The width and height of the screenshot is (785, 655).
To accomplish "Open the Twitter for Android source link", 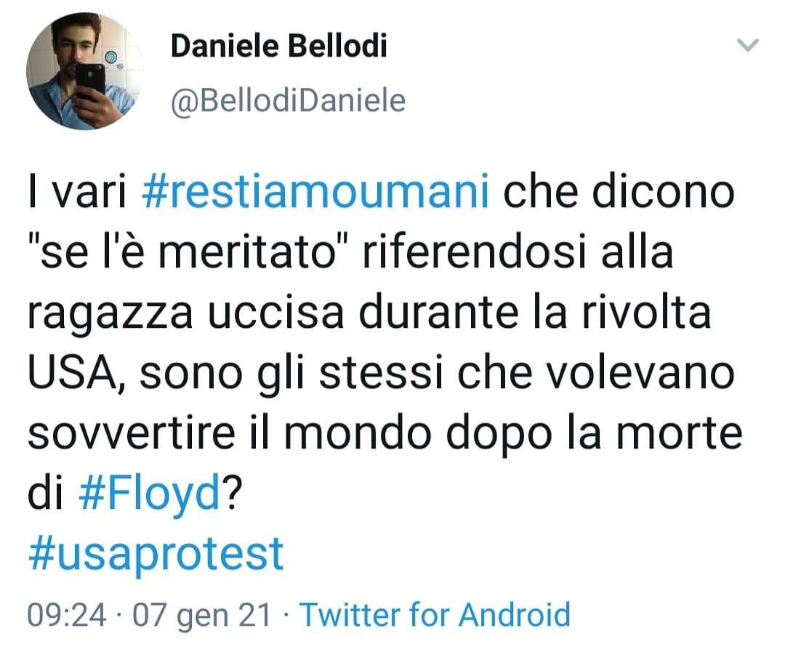I will point(435,615).
